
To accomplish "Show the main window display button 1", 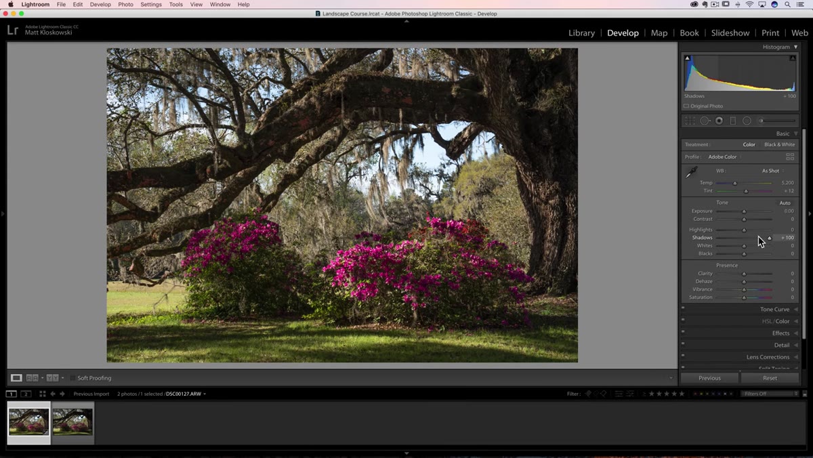I will 12,394.
